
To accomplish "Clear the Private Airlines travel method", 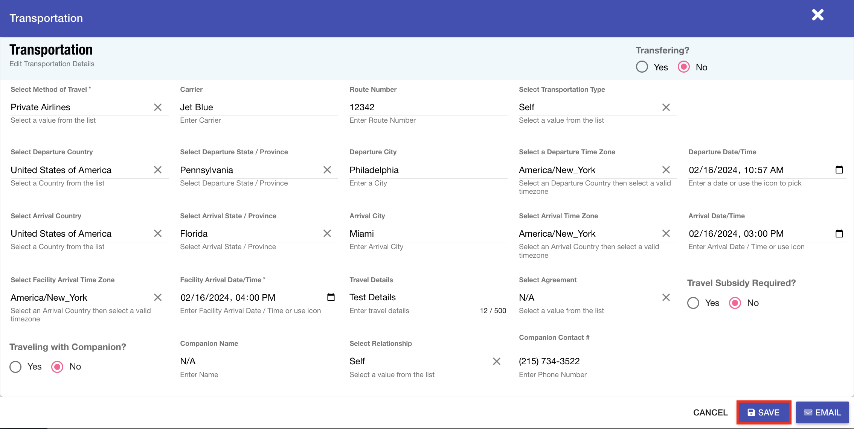I will pos(158,108).
